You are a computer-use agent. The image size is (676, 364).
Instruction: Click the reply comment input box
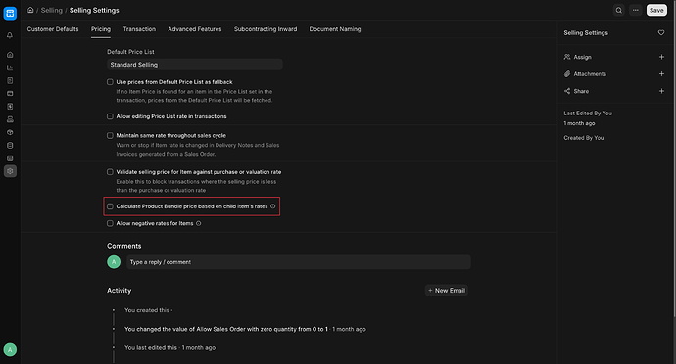299,262
